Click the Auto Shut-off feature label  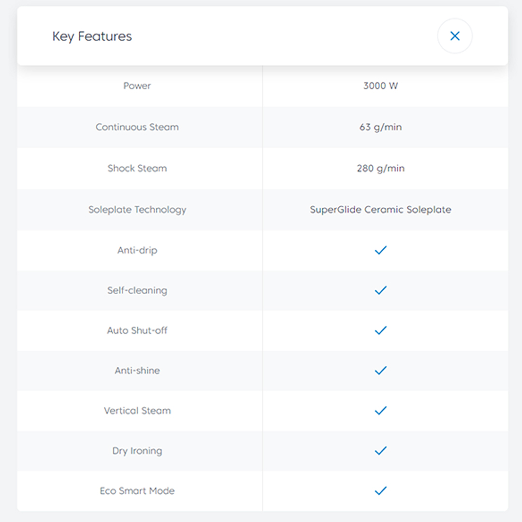coord(137,331)
